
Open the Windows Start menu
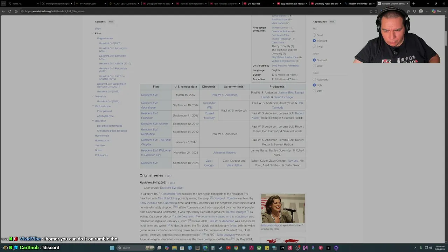112,248
